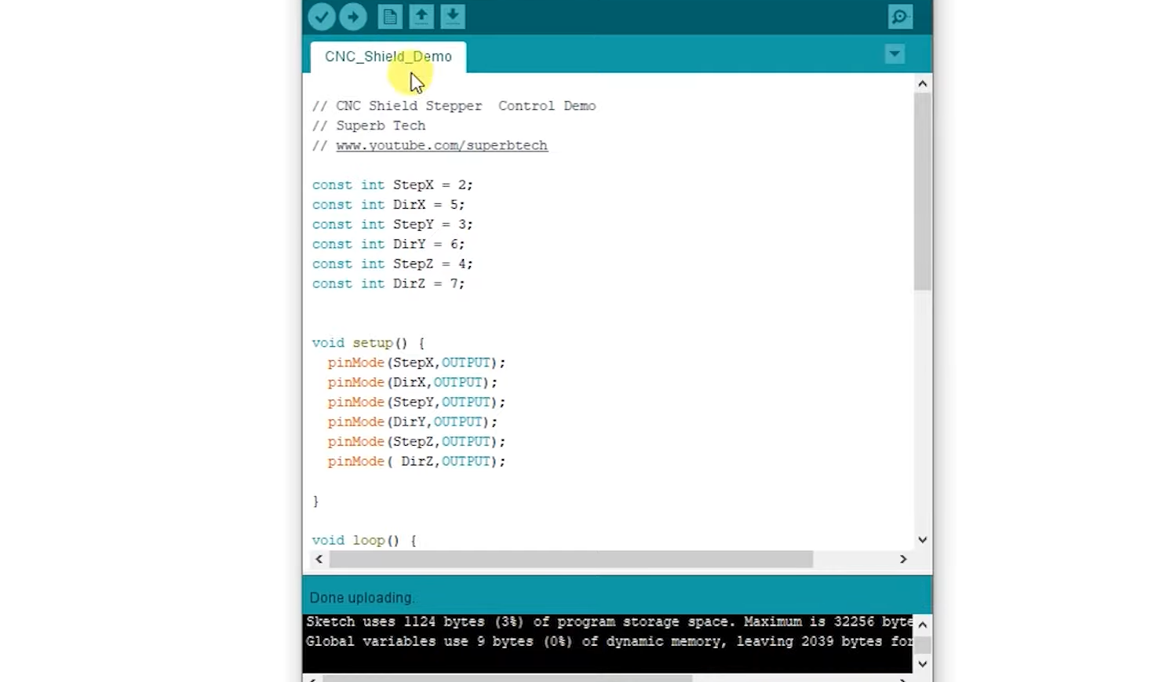Open the www.youtube.com/superbtech link

[442, 145]
